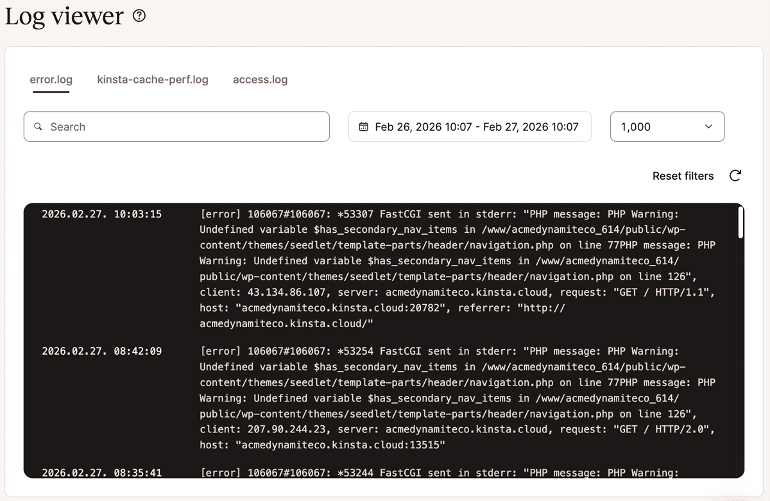
Task: Open the Feb 26 – Feb 27 date range picker
Action: (476, 127)
